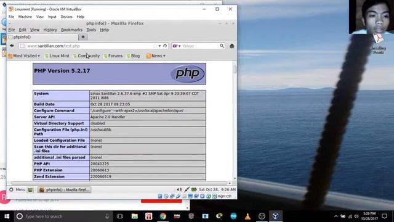Screen dimensions: 394x222
Task: Click Right Ctrl host key indicator
Action: [224, 196]
